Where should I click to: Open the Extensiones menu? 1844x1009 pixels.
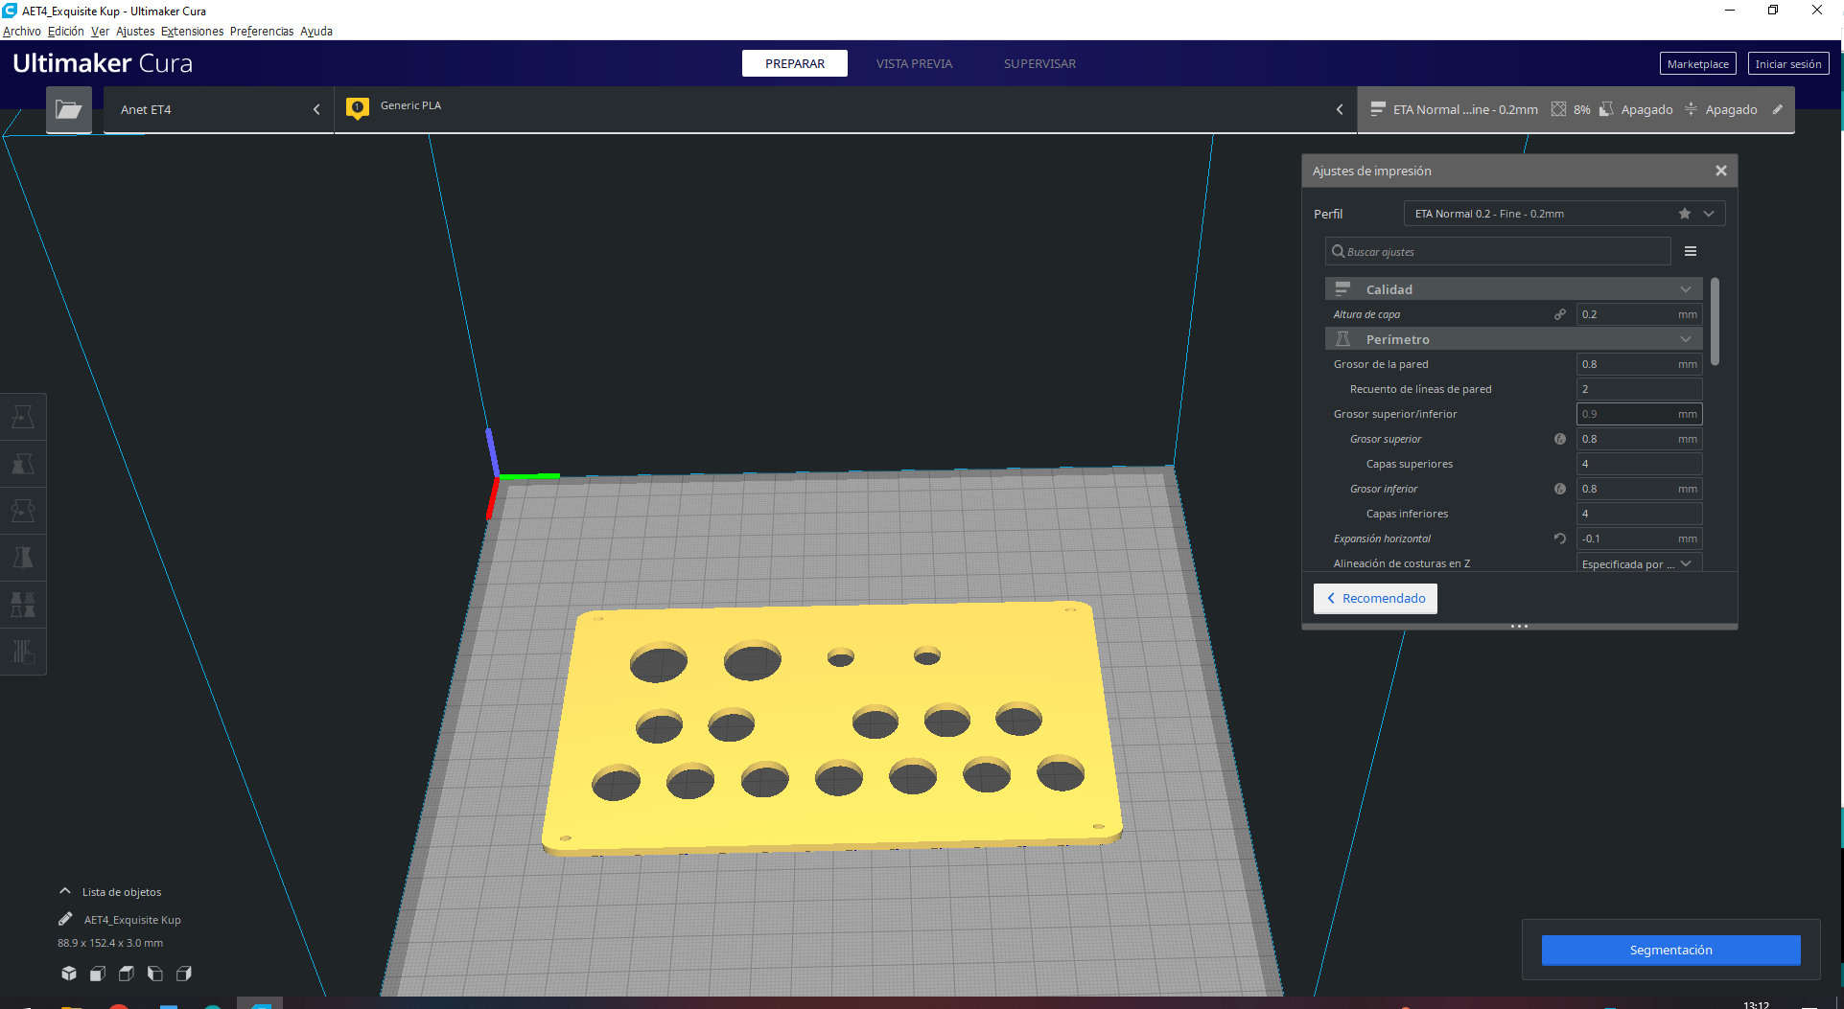pyautogui.click(x=192, y=31)
